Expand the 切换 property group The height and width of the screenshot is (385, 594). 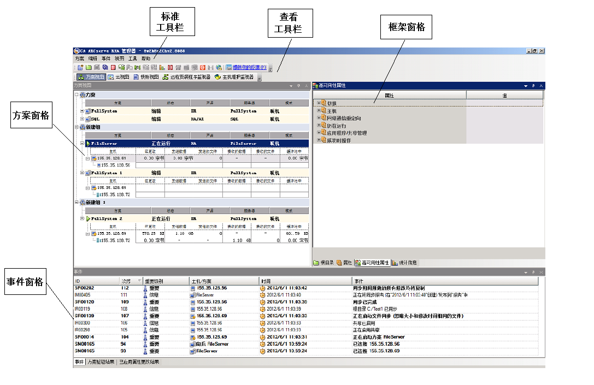pos(319,103)
